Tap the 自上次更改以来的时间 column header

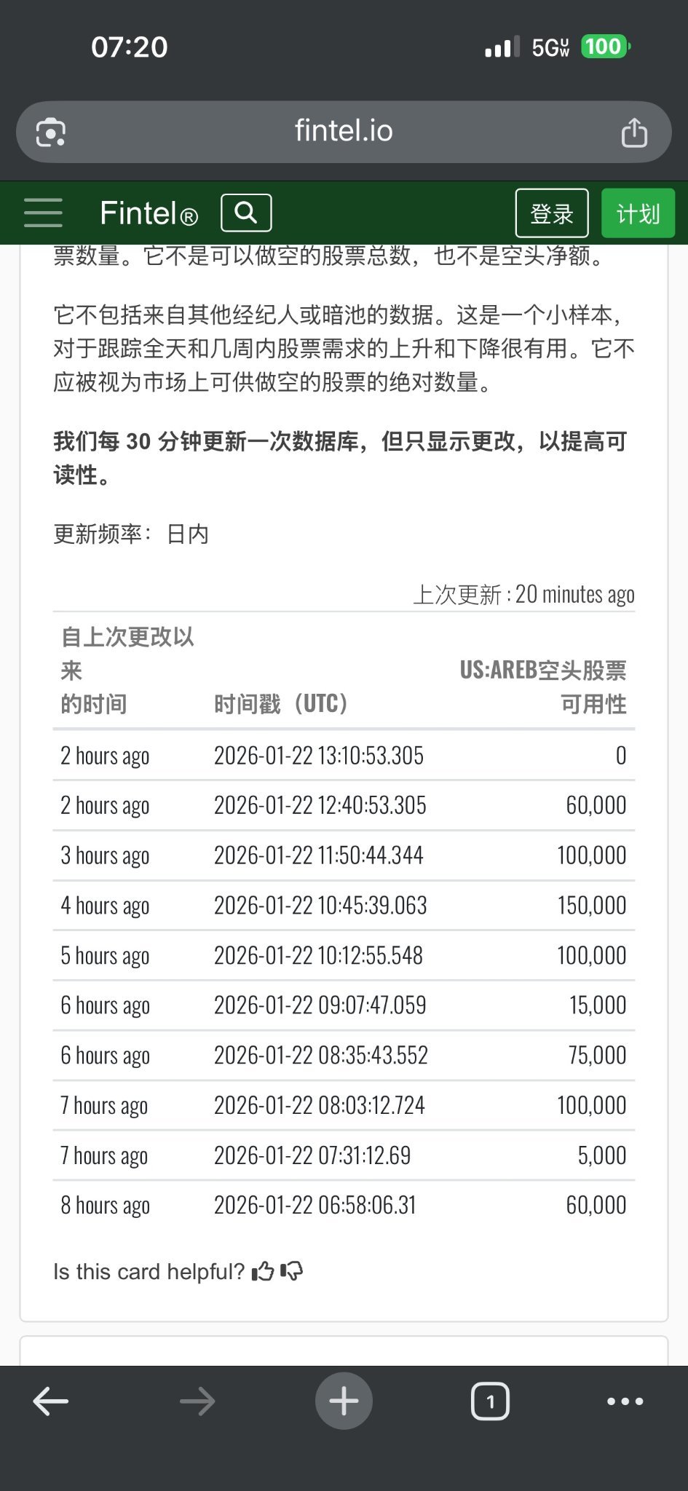pyautogui.click(x=128, y=671)
